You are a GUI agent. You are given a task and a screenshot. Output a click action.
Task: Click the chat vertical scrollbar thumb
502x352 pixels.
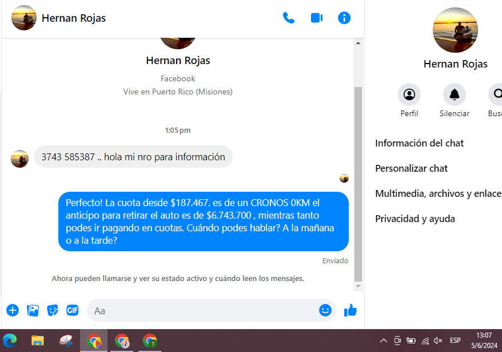pos(358,184)
